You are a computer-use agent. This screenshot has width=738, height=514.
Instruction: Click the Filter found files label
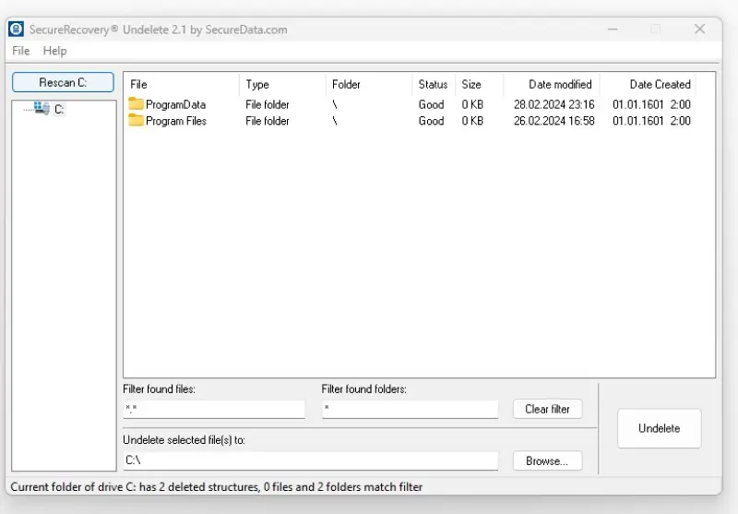click(x=159, y=389)
